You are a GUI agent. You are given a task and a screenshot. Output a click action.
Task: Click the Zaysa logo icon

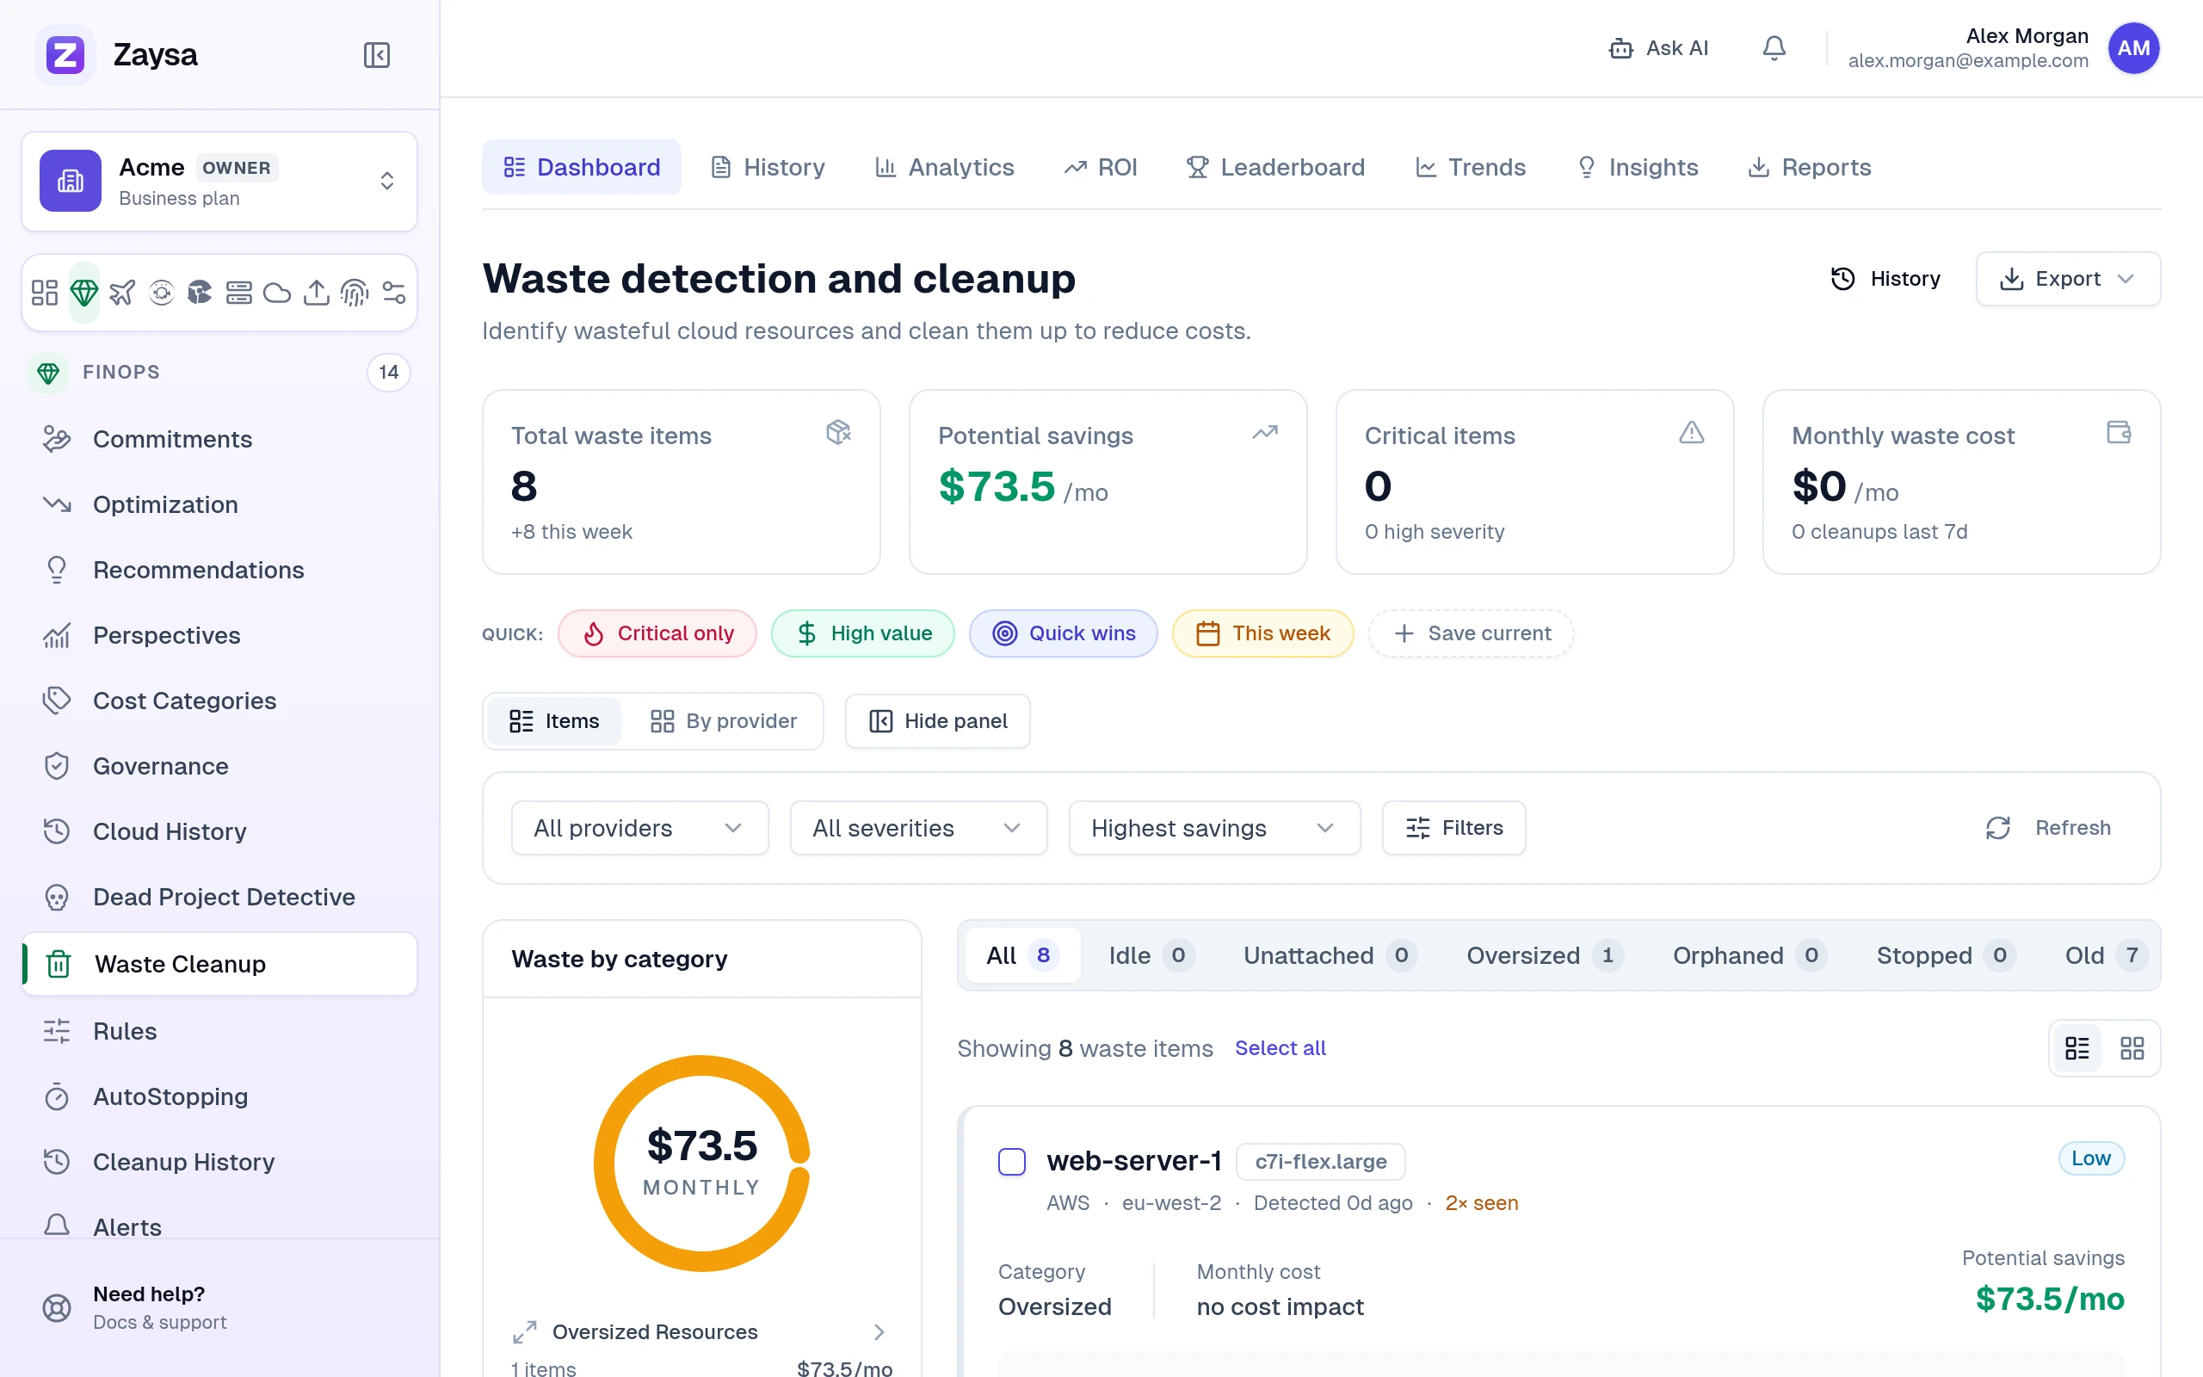65,54
